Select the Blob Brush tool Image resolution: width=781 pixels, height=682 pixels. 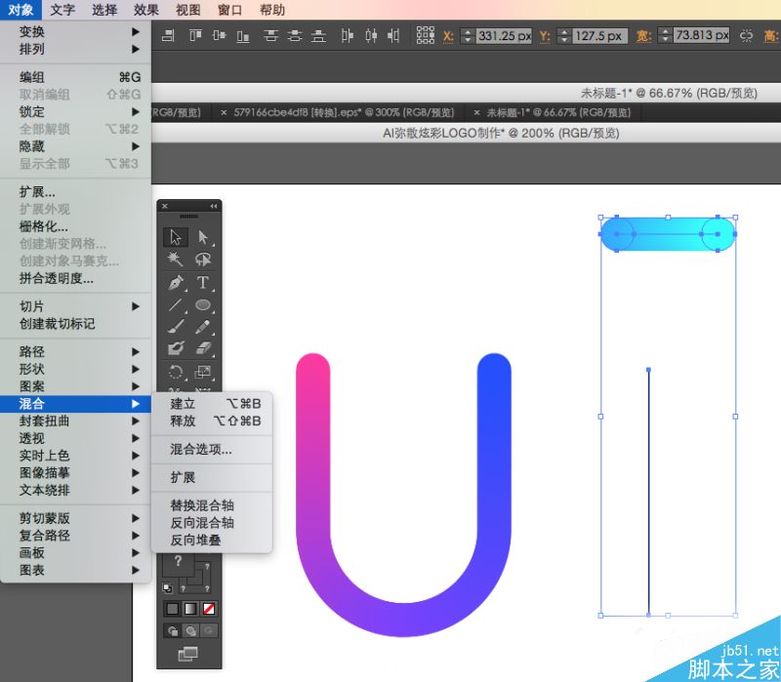(x=176, y=348)
